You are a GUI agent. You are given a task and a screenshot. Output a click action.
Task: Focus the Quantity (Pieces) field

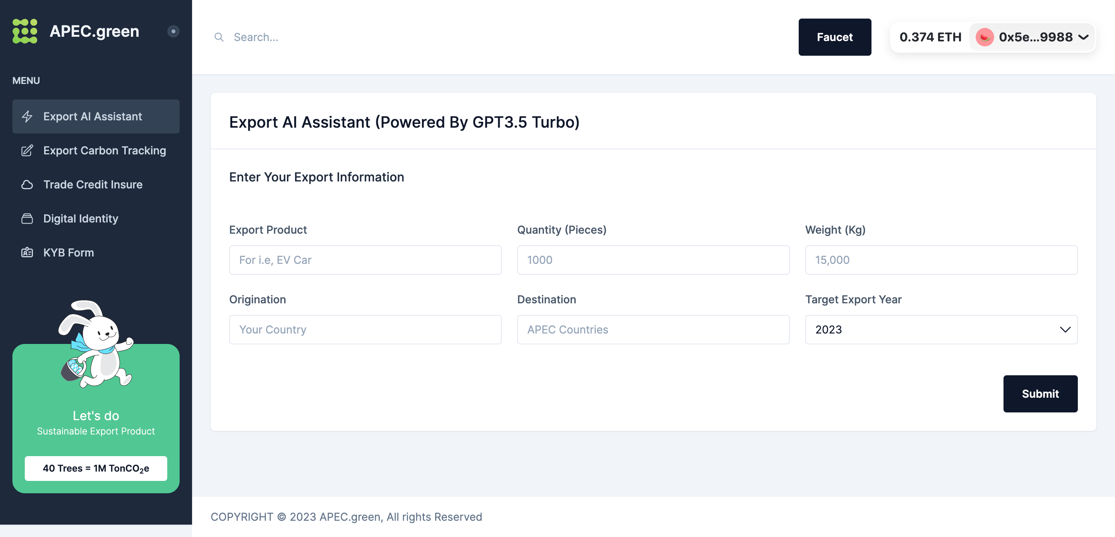[x=653, y=260]
